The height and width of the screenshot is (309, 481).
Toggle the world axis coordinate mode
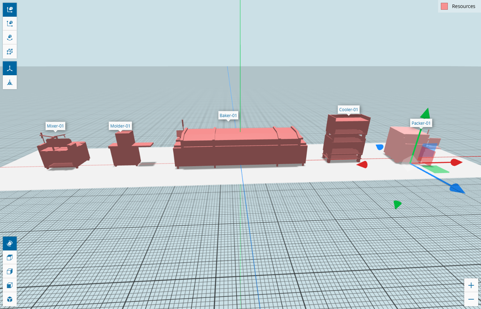[10, 69]
